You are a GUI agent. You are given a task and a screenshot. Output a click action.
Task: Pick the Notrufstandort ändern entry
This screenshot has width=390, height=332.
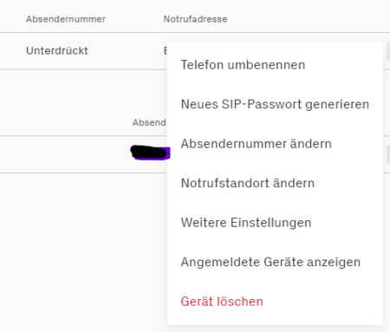[x=248, y=183]
